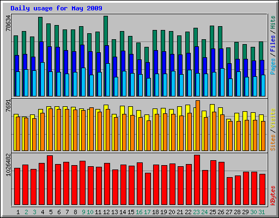
Task: Click day label 16 on the axis
Action: pos(139,212)
